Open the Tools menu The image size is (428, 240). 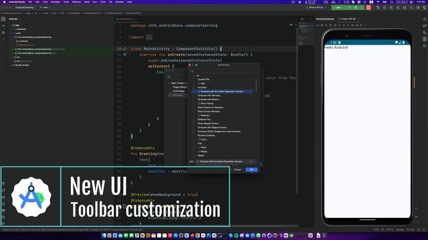tap(103, 2)
